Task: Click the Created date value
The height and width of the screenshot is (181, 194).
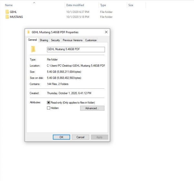Action: coord(69,93)
